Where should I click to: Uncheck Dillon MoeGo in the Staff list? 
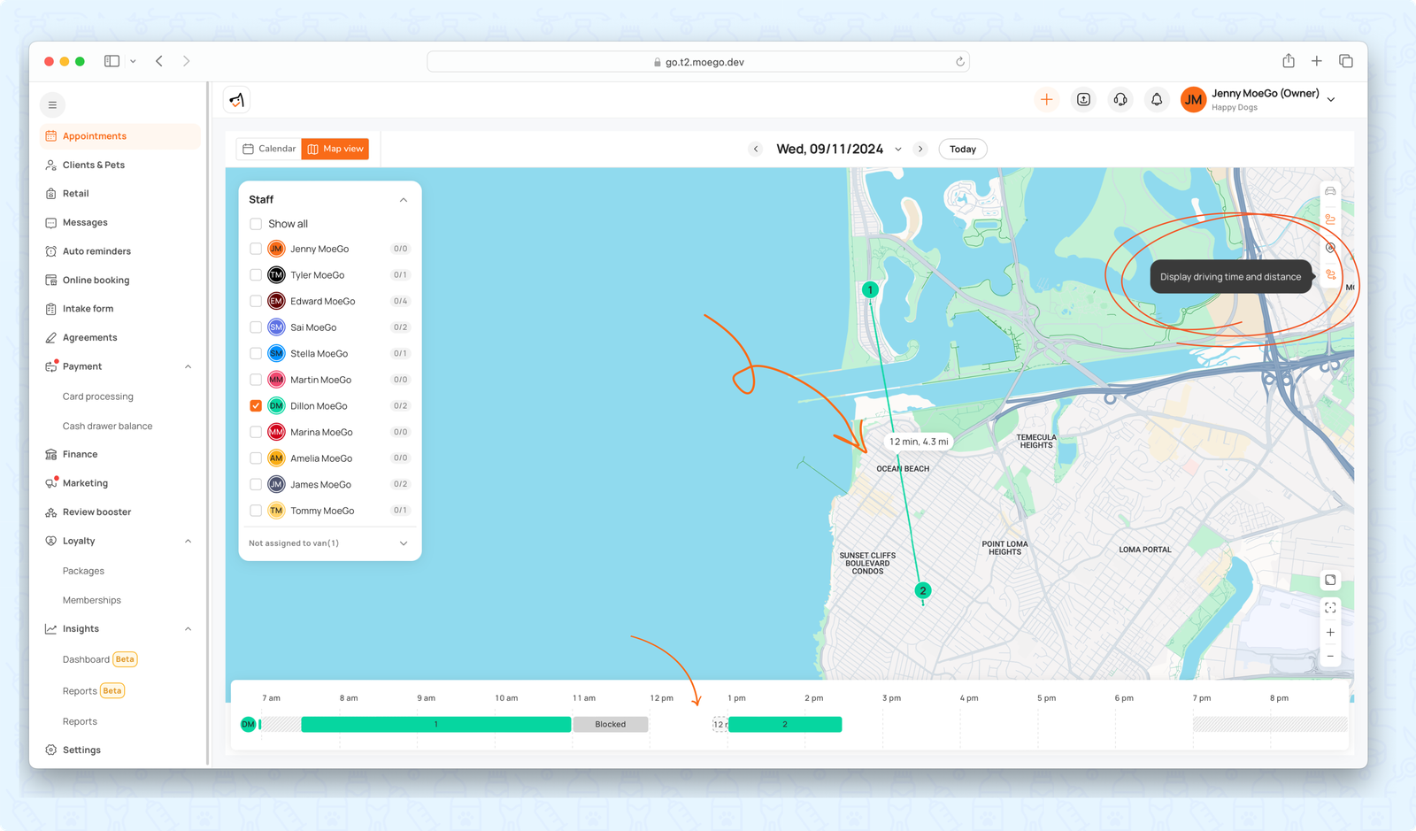click(x=256, y=405)
